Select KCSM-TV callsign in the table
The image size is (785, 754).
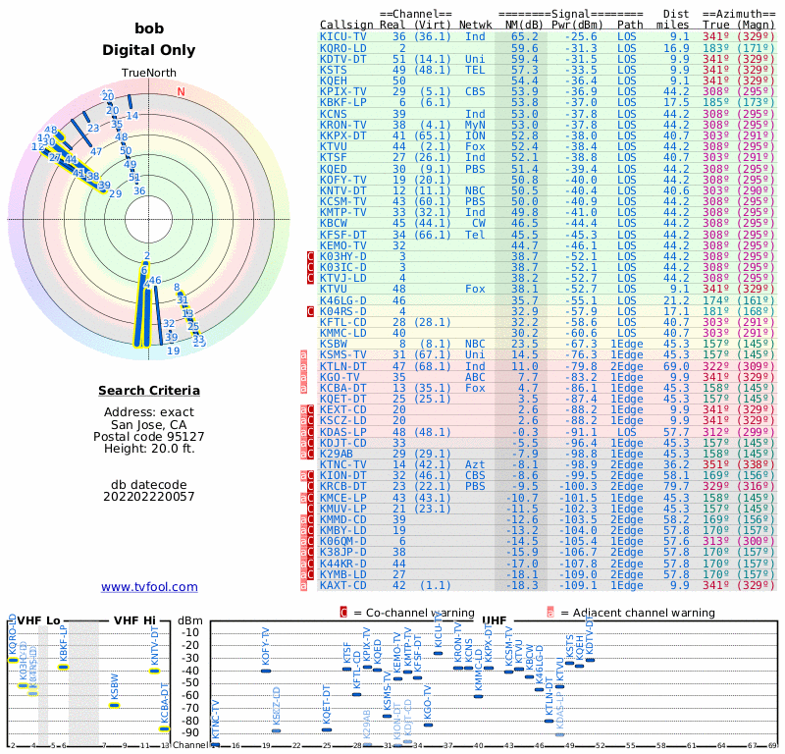pyautogui.click(x=342, y=201)
